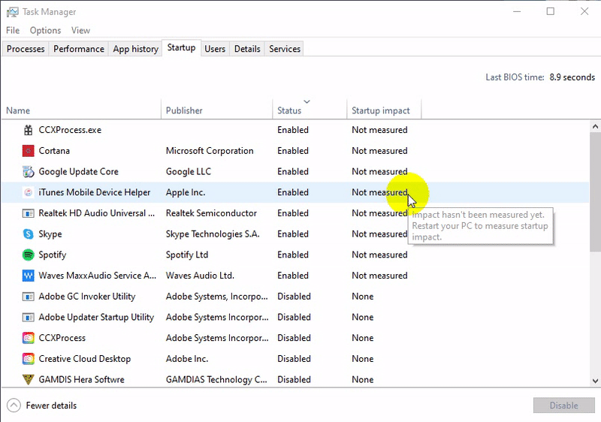Click the GAMDIS Hera Softwre icon
Image resolution: width=601 pixels, height=422 pixels.
(x=28, y=380)
